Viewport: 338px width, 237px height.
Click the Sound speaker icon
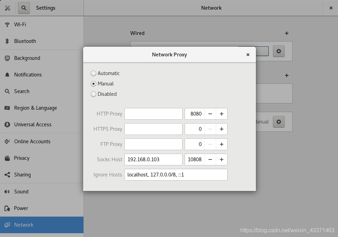[7, 192]
